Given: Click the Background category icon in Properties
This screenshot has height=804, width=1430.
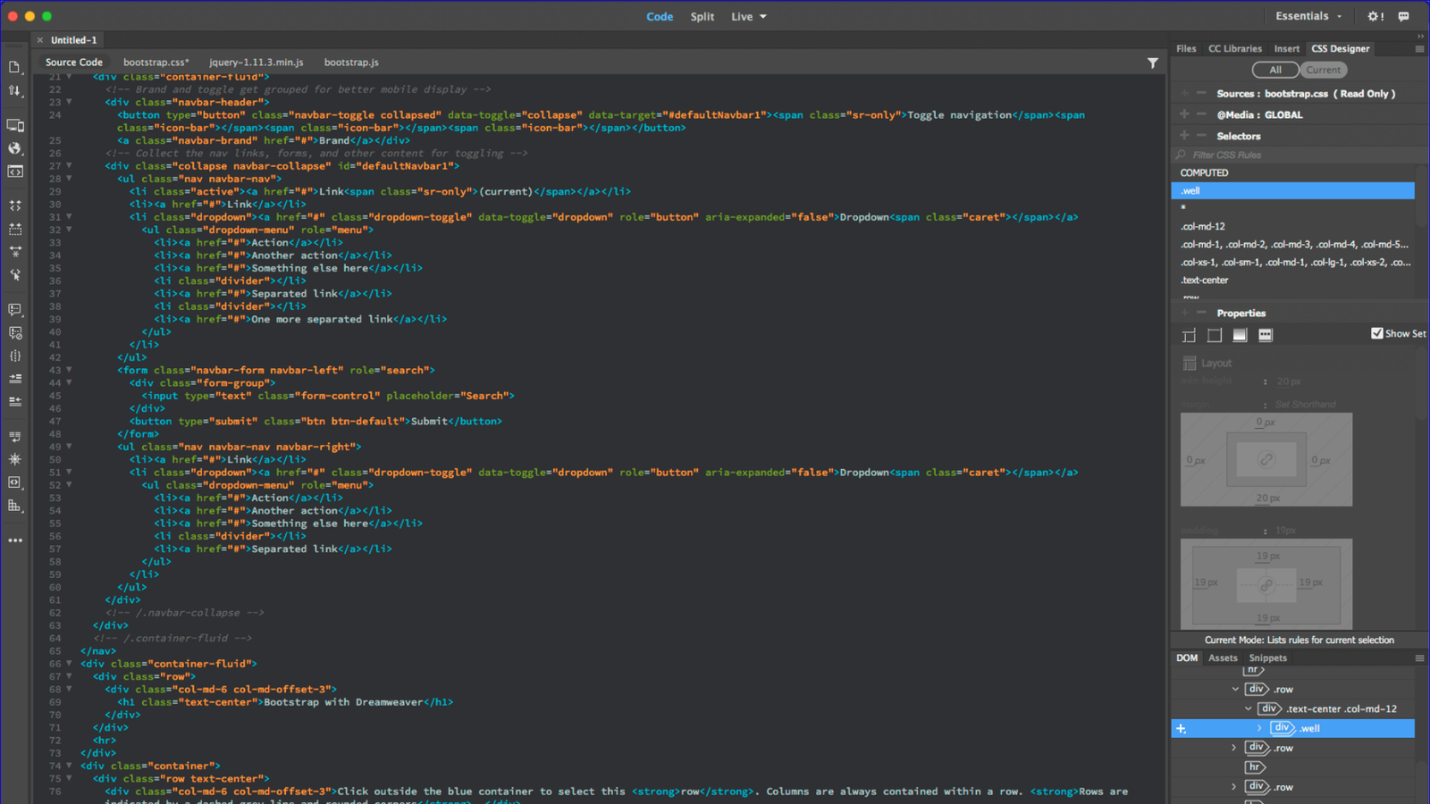Looking at the screenshot, I should [1240, 335].
